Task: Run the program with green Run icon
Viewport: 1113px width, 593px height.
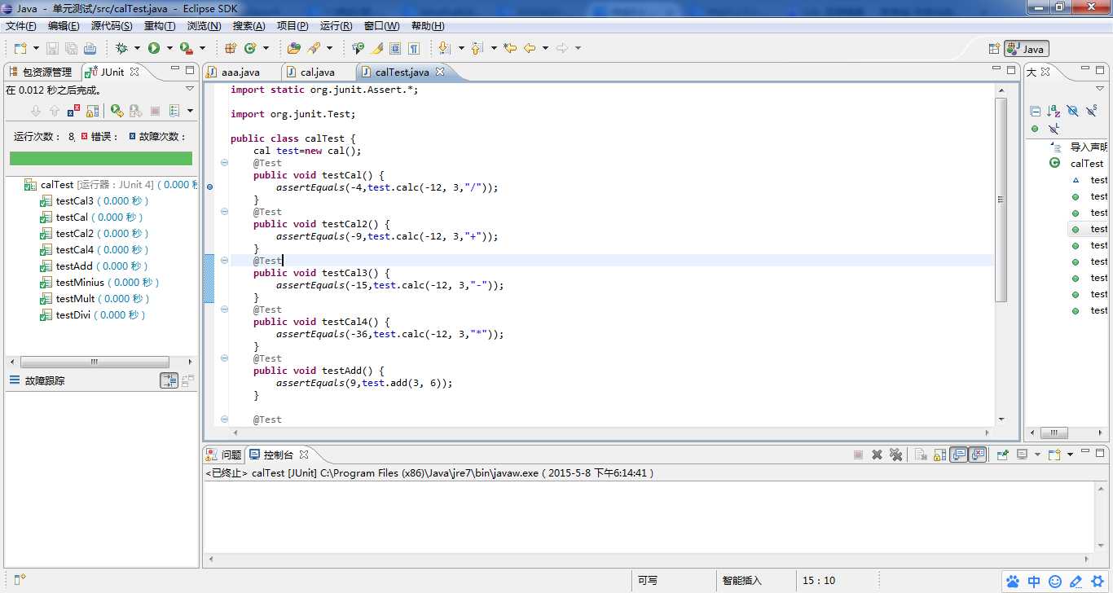Action: click(154, 48)
